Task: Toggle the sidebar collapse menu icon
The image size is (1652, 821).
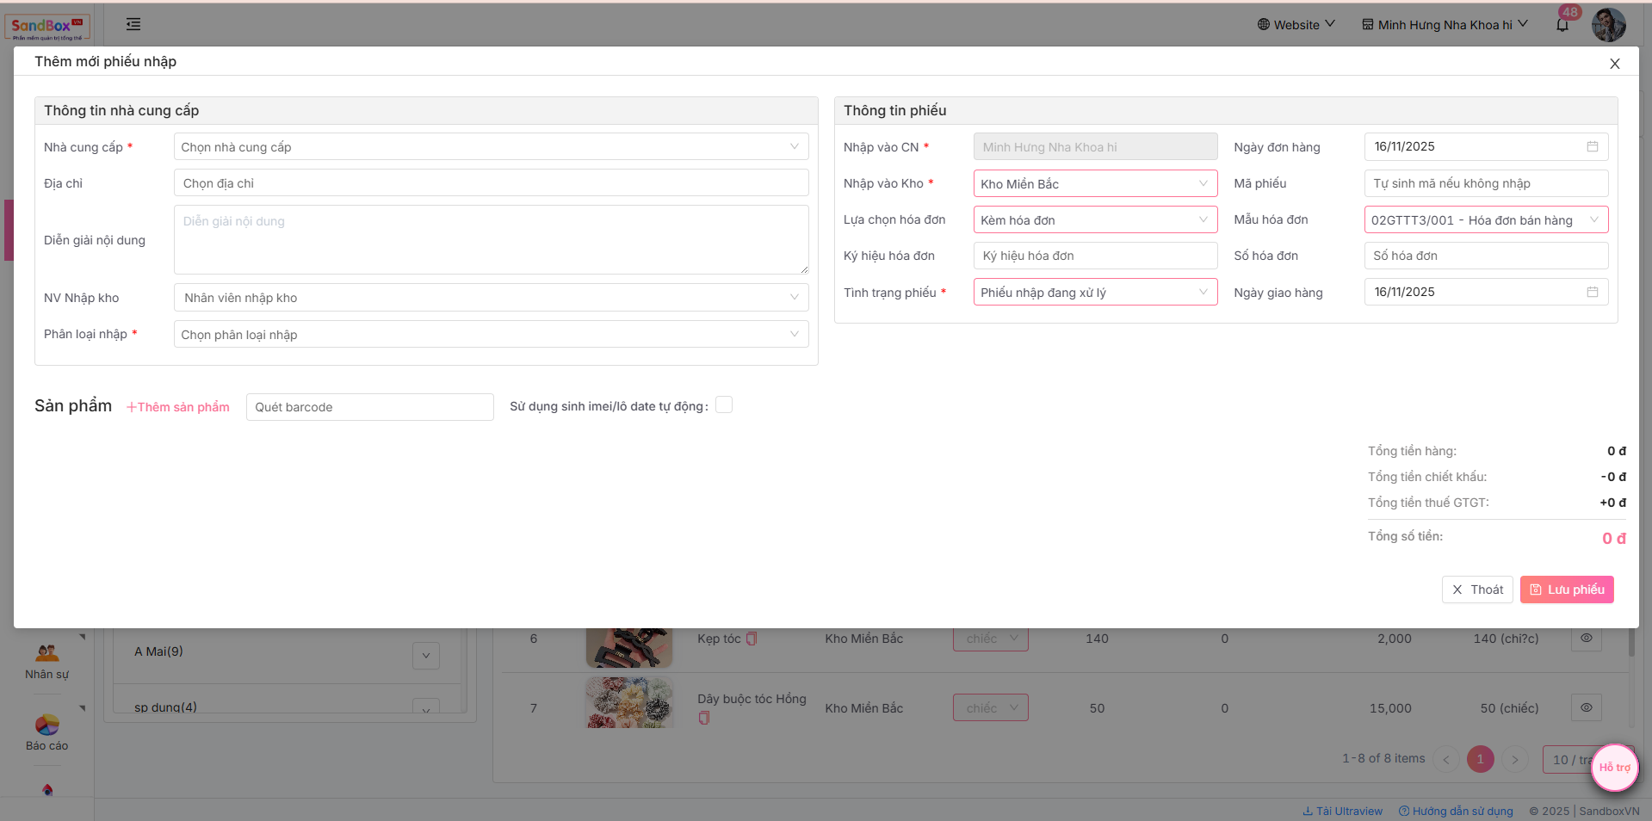Action: pos(133,24)
